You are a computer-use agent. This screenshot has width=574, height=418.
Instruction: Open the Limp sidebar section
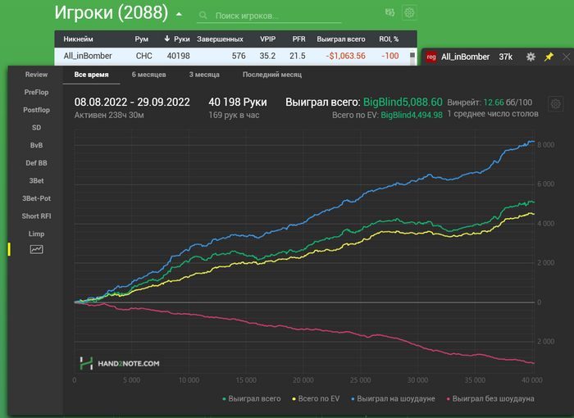(36, 234)
